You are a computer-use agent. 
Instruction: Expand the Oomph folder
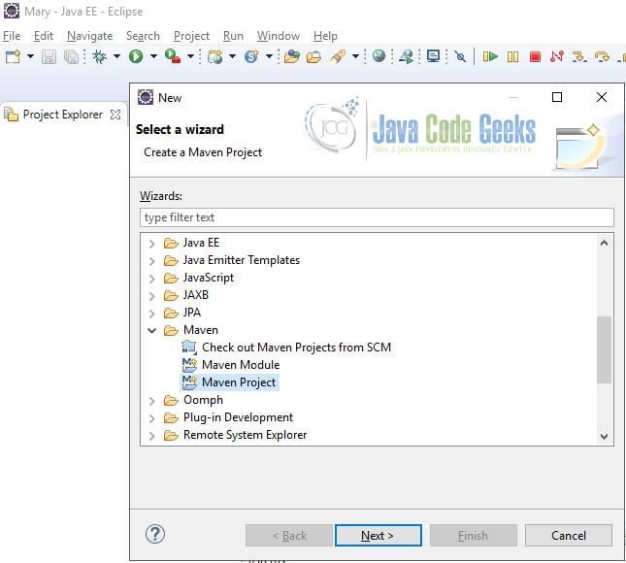(x=151, y=401)
